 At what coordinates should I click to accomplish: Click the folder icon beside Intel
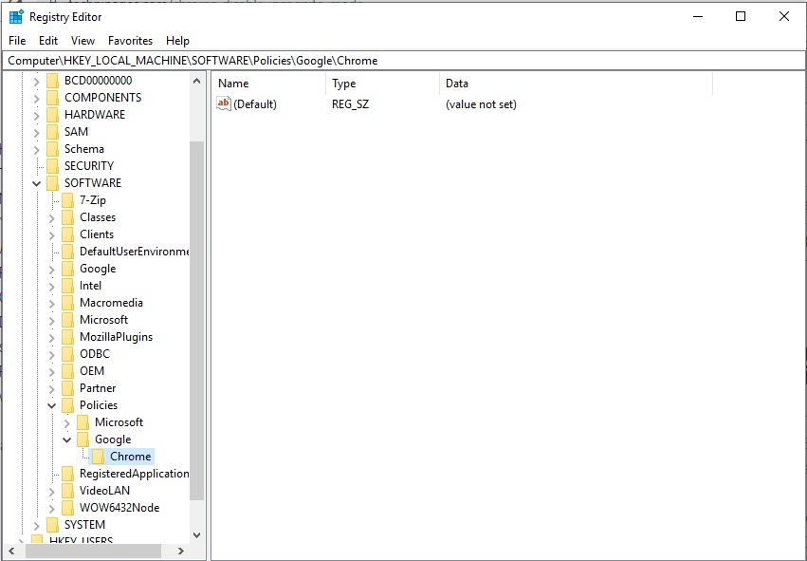(x=68, y=286)
